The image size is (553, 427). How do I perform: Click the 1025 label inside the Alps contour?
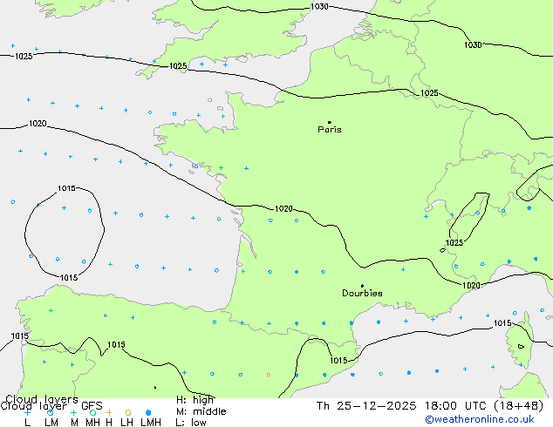click(454, 243)
